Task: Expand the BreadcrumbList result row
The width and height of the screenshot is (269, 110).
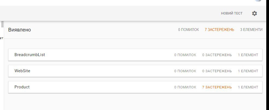Action: pos(135,55)
